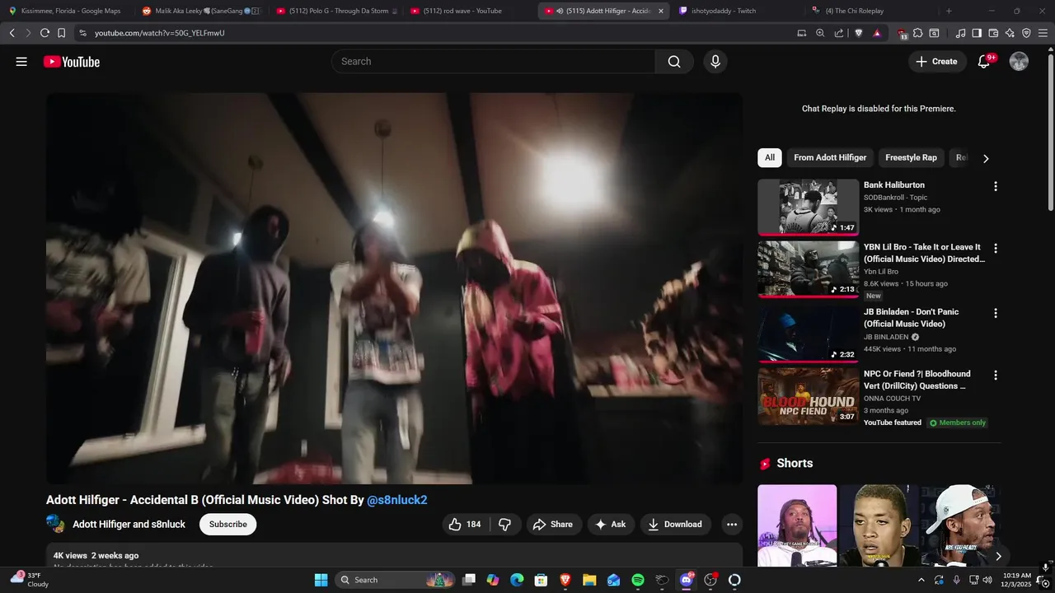Image resolution: width=1055 pixels, height=593 pixels.
Task: Open the video more-actions ellipsis
Action: click(x=731, y=525)
